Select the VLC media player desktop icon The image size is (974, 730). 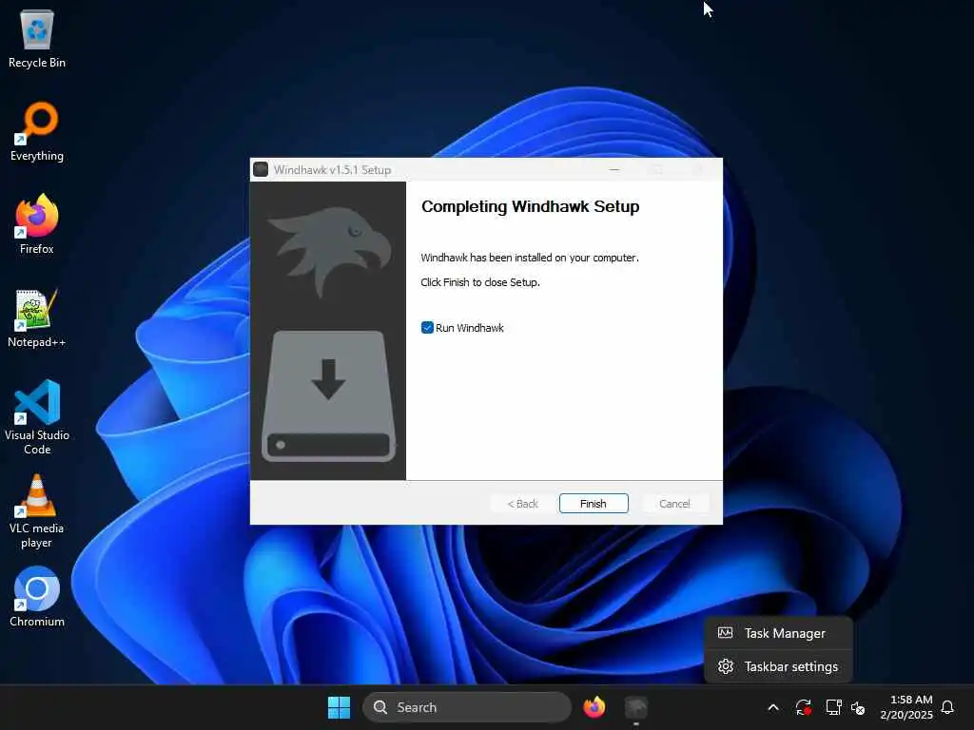click(37, 510)
